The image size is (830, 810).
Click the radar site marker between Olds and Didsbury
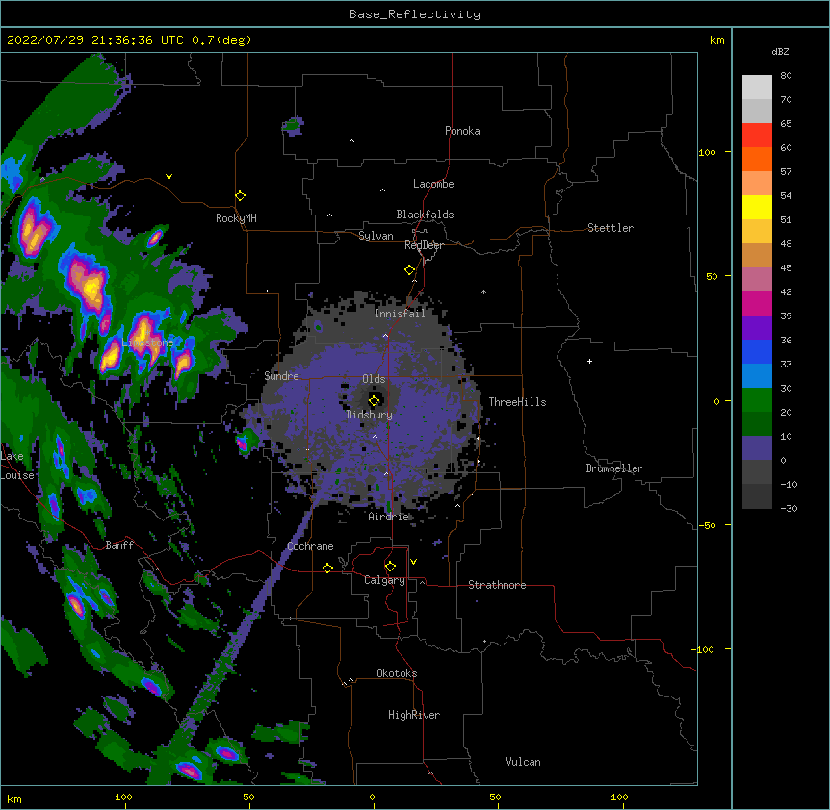coord(374,400)
